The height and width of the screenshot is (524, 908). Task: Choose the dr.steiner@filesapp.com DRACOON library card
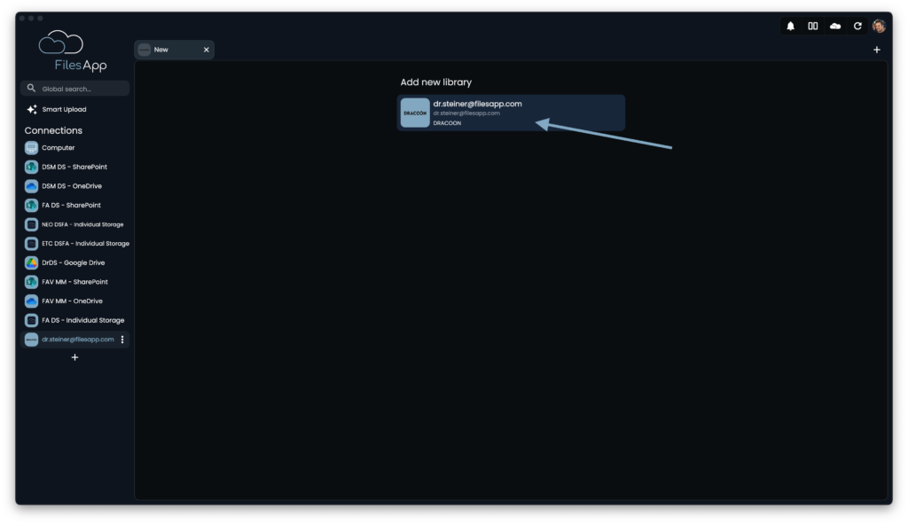[x=511, y=113]
